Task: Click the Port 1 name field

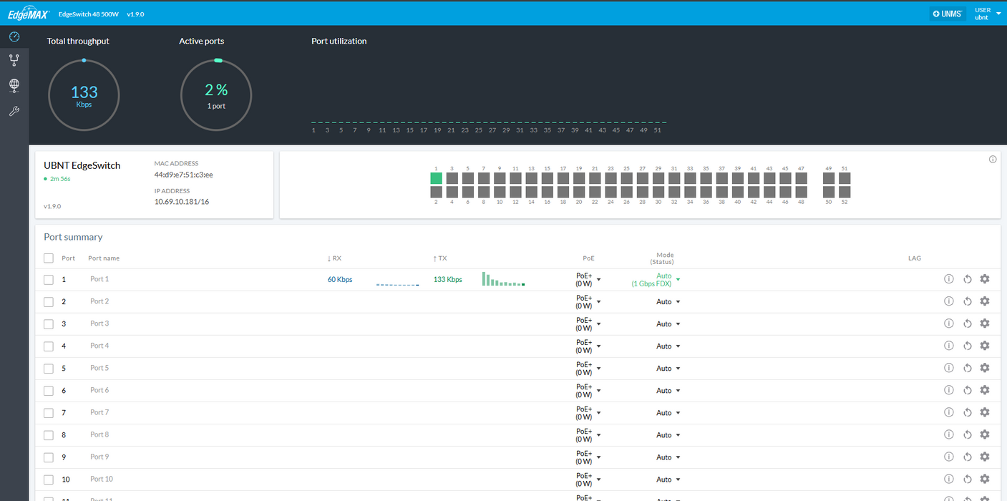Action: click(99, 279)
